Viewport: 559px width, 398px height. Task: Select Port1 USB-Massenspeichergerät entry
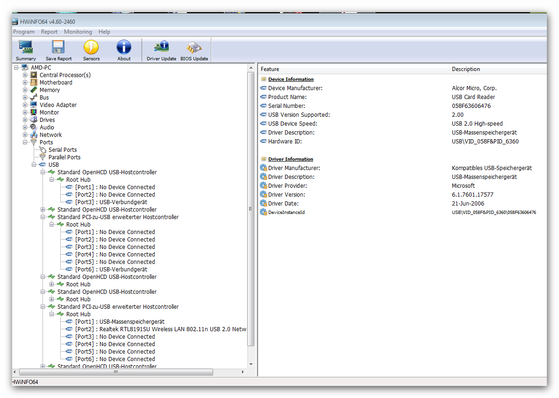click(x=120, y=322)
